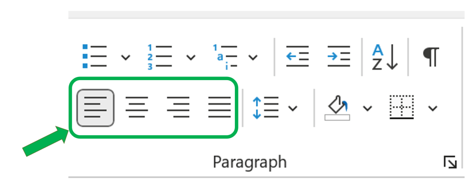Click the Numbering list icon
The image size is (468, 185).
(160, 56)
